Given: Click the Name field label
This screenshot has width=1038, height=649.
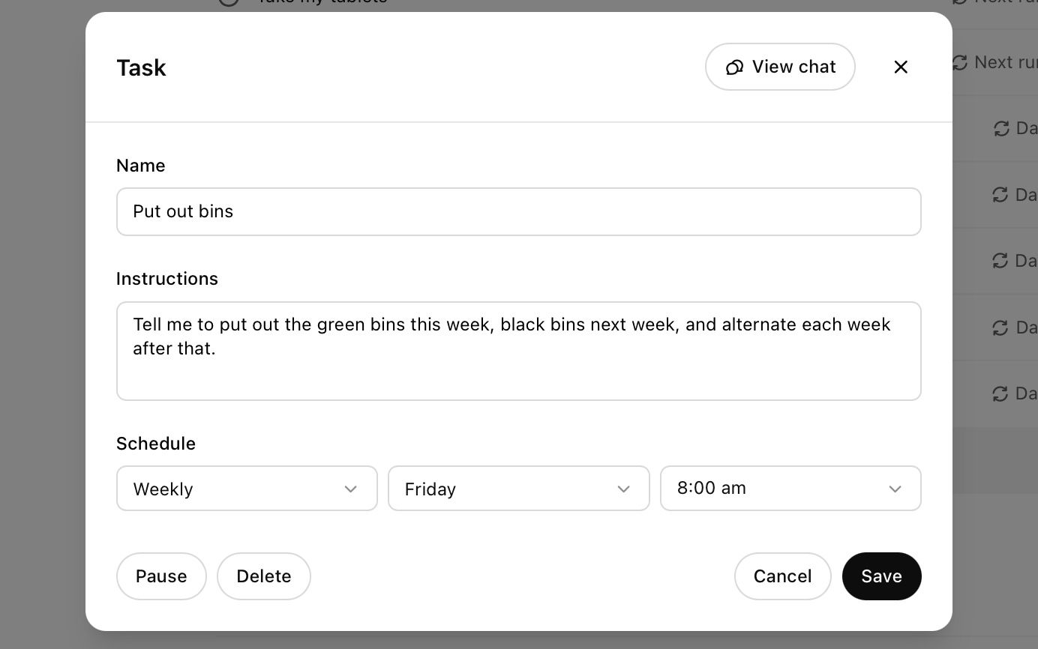Looking at the screenshot, I should (x=141, y=166).
